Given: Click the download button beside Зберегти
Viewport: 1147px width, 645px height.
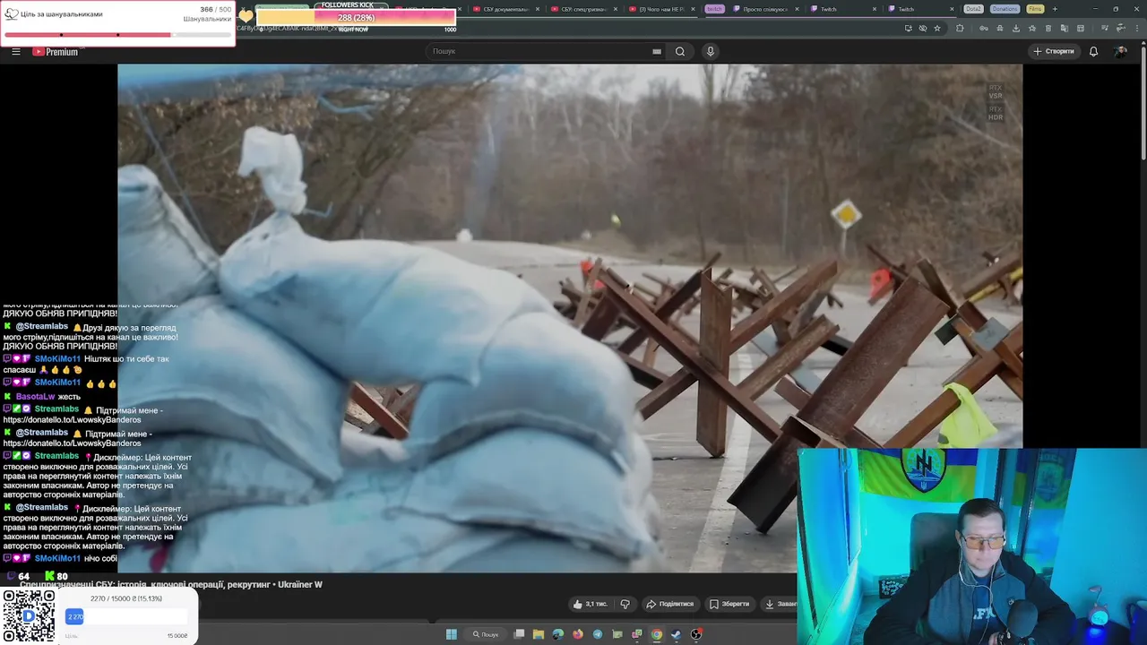Looking at the screenshot, I should click(779, 604).
